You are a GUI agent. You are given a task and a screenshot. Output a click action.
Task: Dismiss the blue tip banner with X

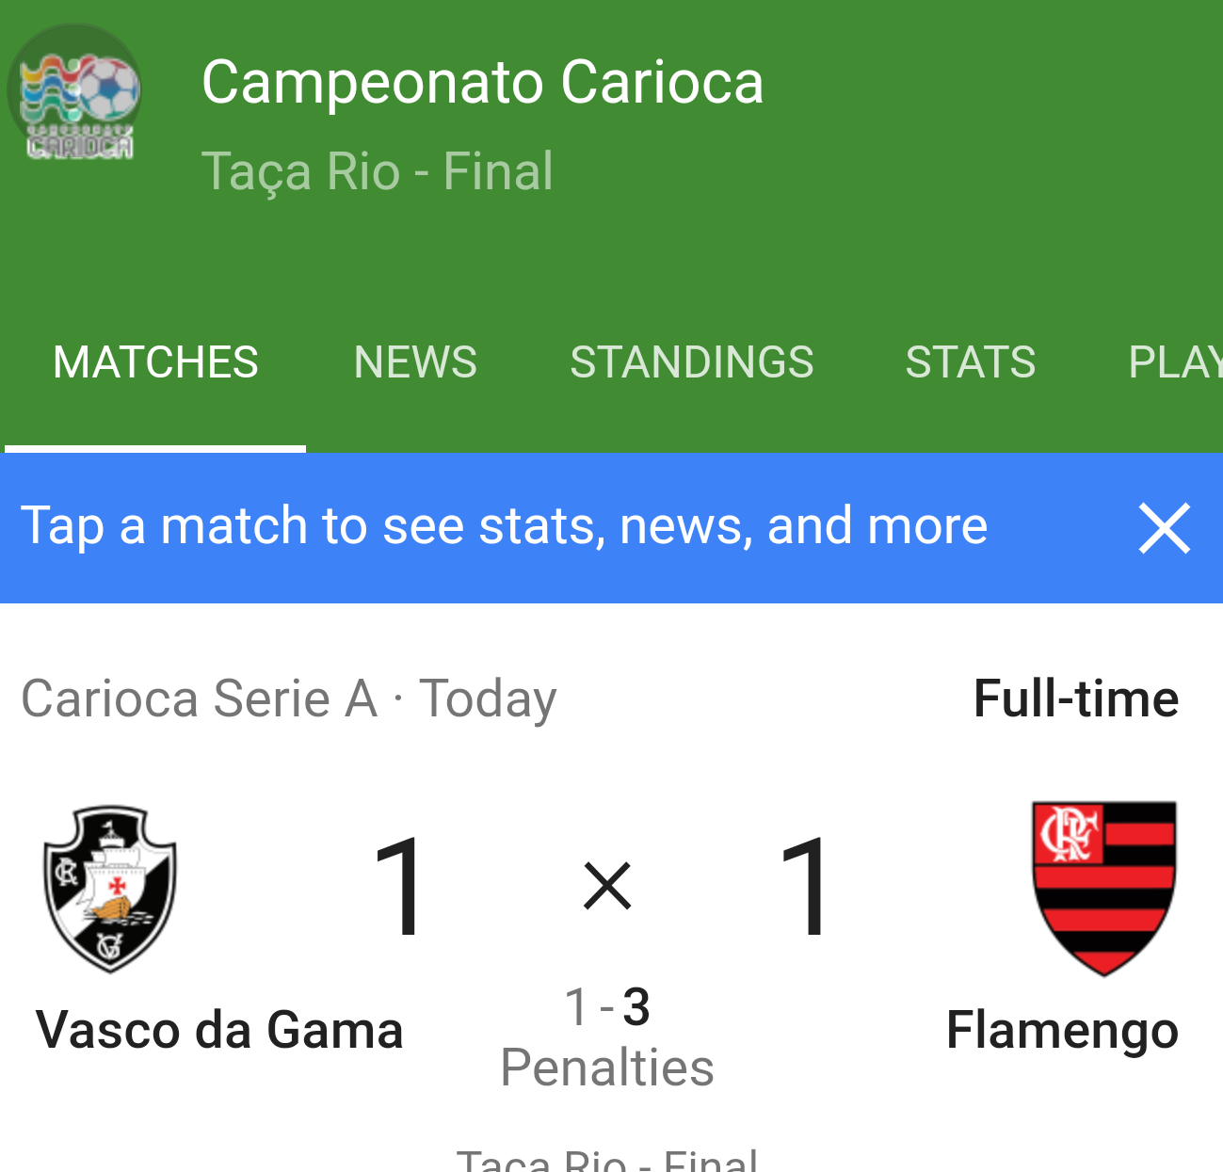click(1165, 528)
